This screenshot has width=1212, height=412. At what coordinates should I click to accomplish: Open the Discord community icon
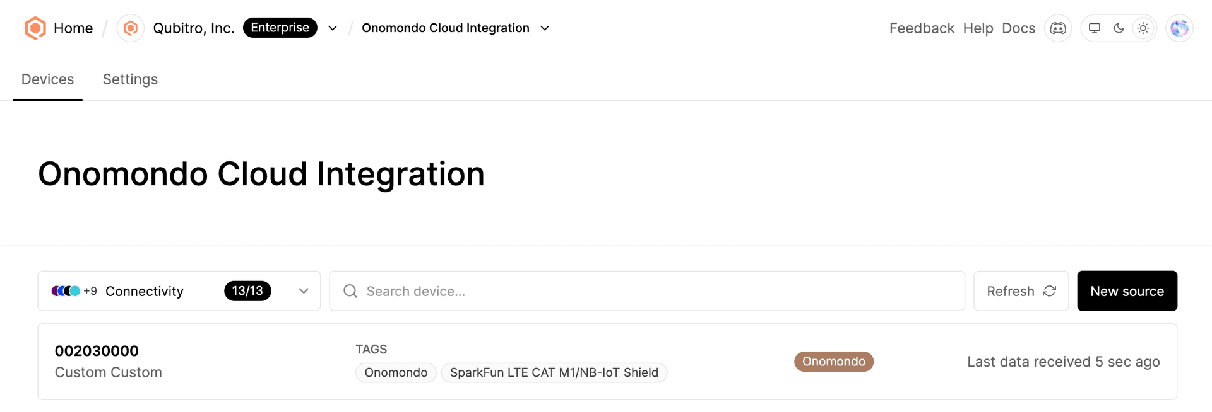(1058, 28)
